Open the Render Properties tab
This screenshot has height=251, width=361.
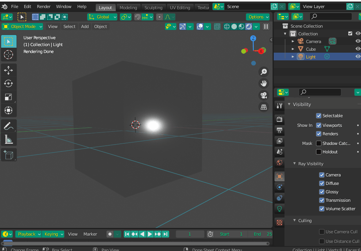279,120
